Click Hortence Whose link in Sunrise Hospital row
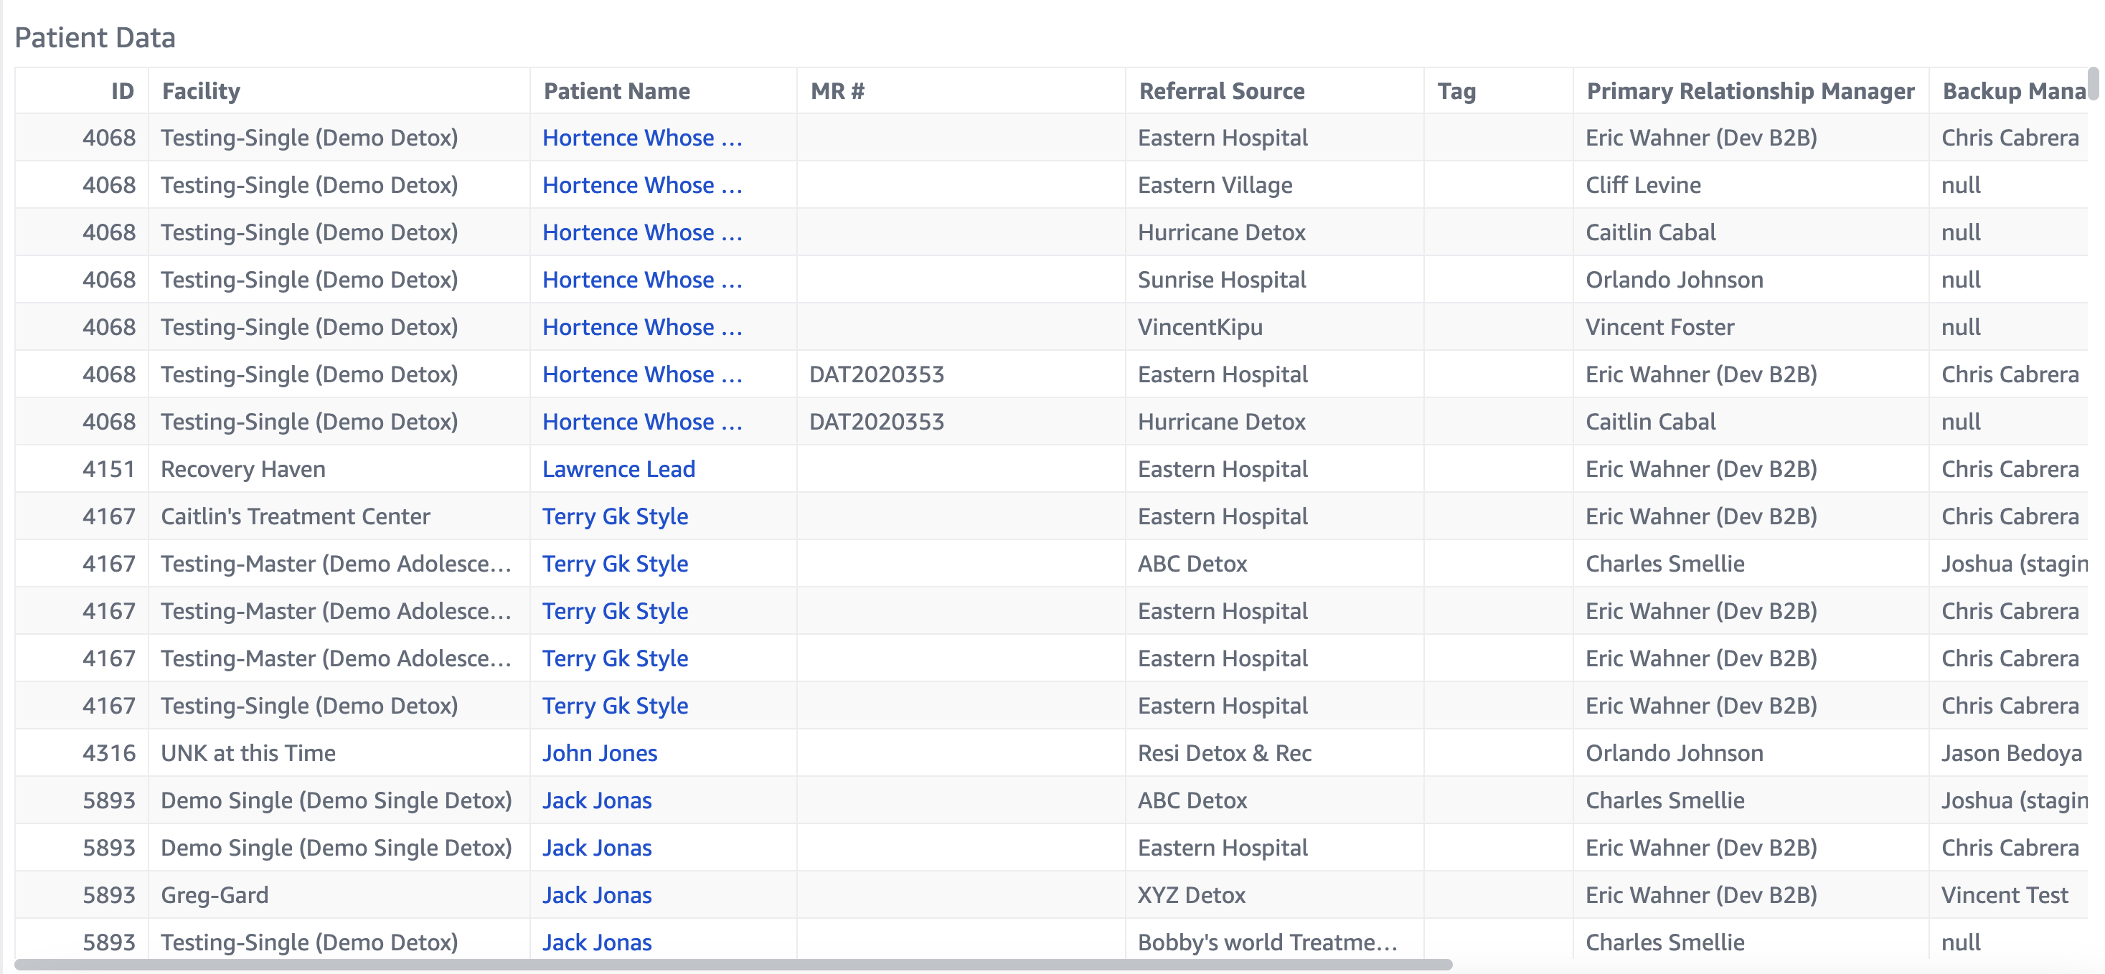 pyautogui.click(x=642, y=280)
